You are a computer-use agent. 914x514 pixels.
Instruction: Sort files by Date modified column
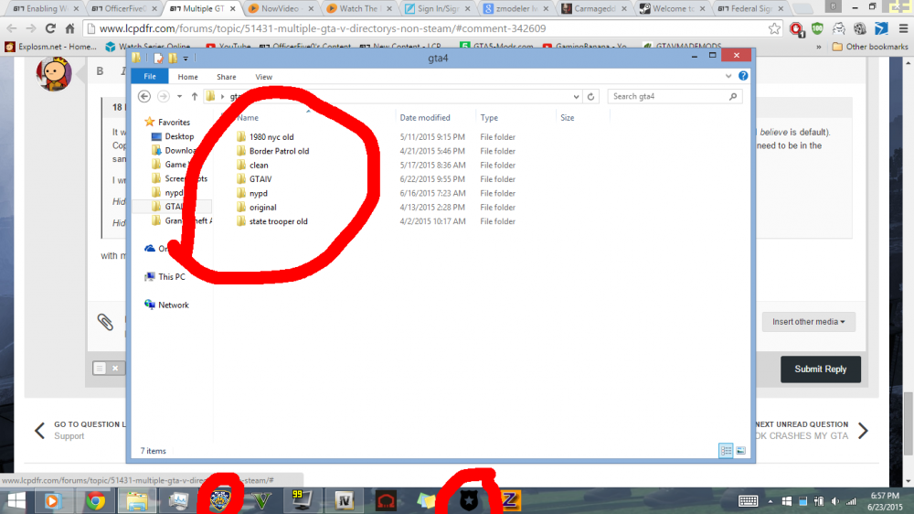(x=425, y=117)
